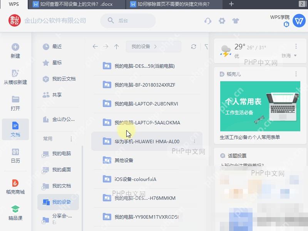Open the 金山办公... team entry
The width and height of the screenshot is (308, 231).
coord(58,119)
